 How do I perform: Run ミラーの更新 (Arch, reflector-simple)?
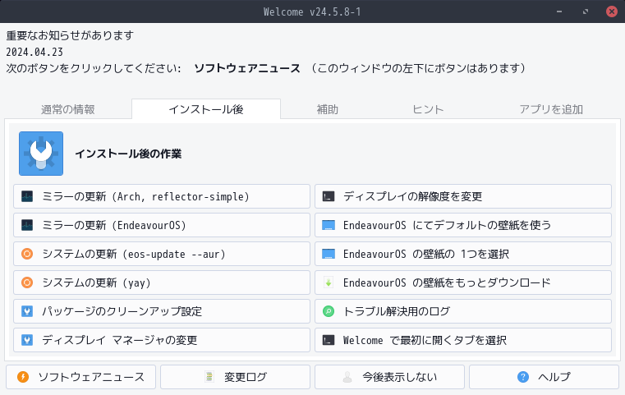pyautogui.click(x=162, y=196)
